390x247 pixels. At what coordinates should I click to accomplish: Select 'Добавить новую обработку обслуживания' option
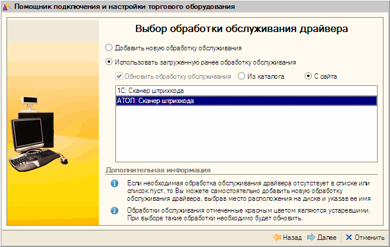tap(108, 47)
